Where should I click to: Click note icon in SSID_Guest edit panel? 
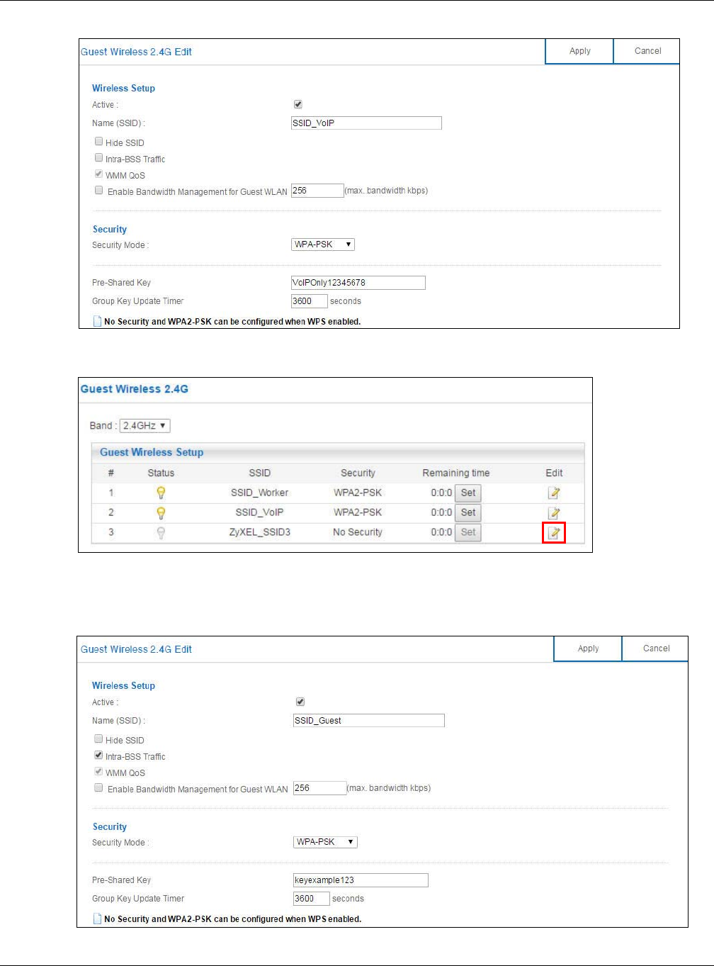(x=98, y=919)
